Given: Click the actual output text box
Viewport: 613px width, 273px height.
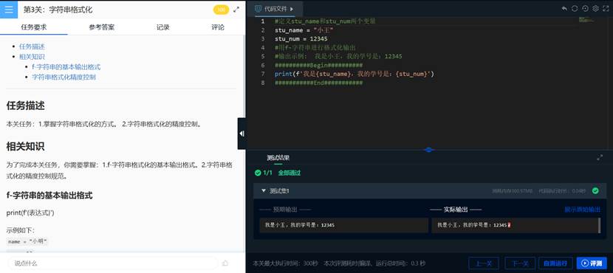Looking at the screenshot, I should coord(516,225).
